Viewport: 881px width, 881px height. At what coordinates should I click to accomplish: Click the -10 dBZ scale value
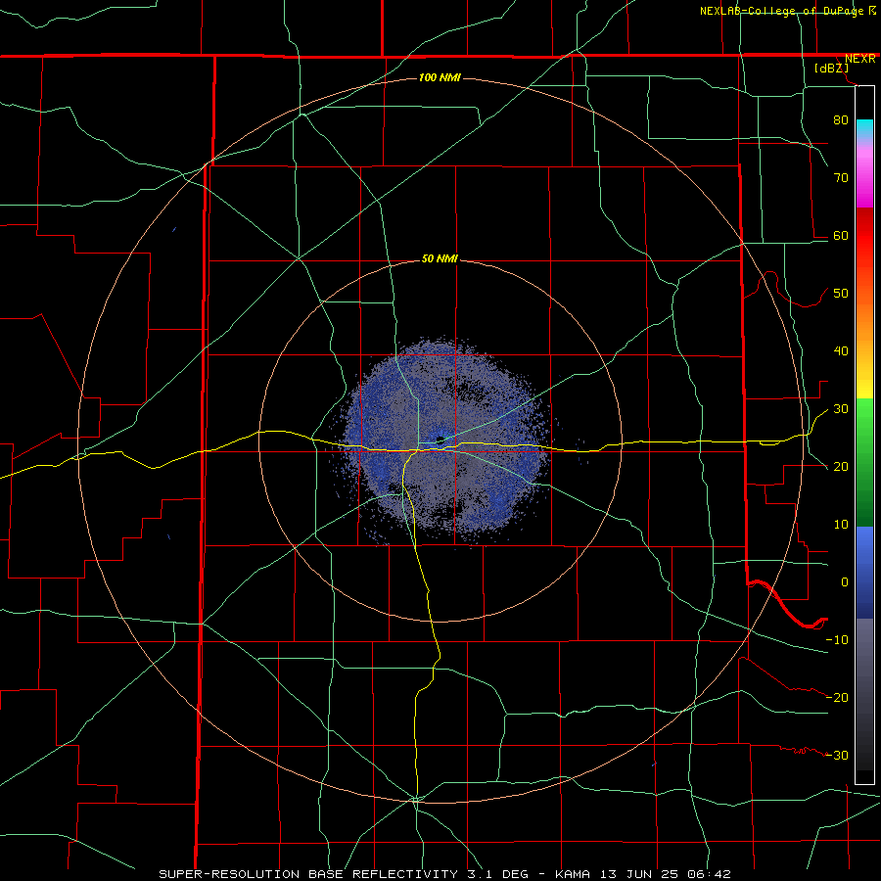837,640
